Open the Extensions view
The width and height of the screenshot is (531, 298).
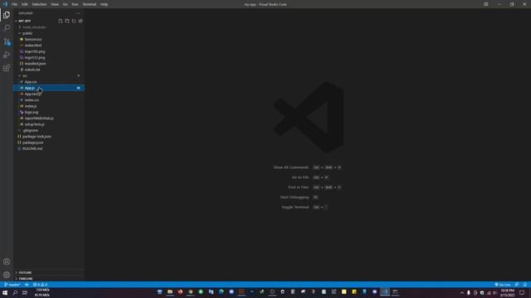(x=7, y=68)
